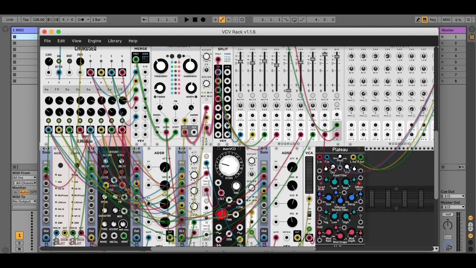Toggle the Punch-Out switch right of loop
Image resolution: width=476 pixels, height=268 pixels.
point(302,20)
